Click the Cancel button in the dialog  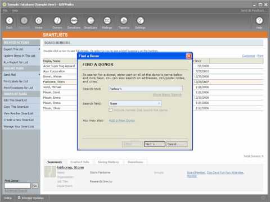[177, 144]
